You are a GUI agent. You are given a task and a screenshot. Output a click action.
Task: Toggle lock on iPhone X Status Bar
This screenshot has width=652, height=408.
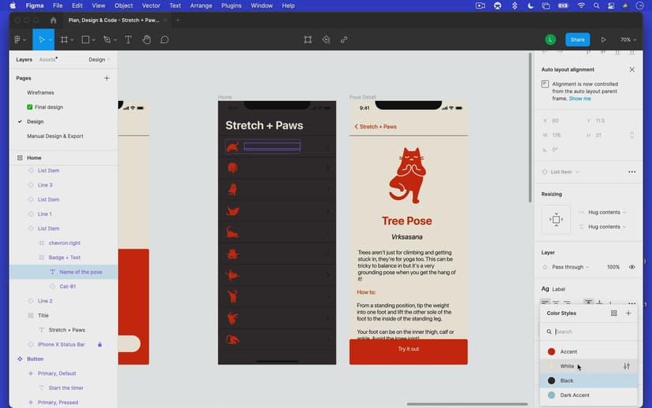pyautogui.click(x=100, y=344)
